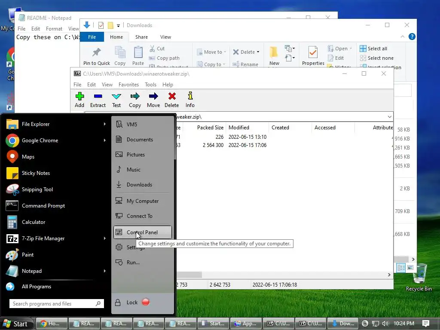This screenshot has height=330, width=440.
Task: Sort by the Modified column header
Action: (247, 127)
